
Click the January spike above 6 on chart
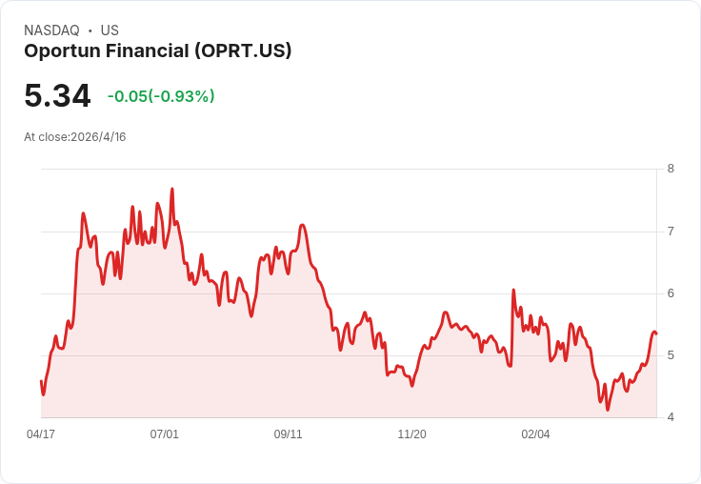(513, 290)
